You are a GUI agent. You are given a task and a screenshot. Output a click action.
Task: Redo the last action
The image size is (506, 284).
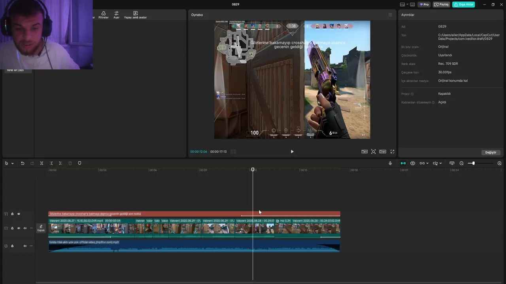(32, 163)
